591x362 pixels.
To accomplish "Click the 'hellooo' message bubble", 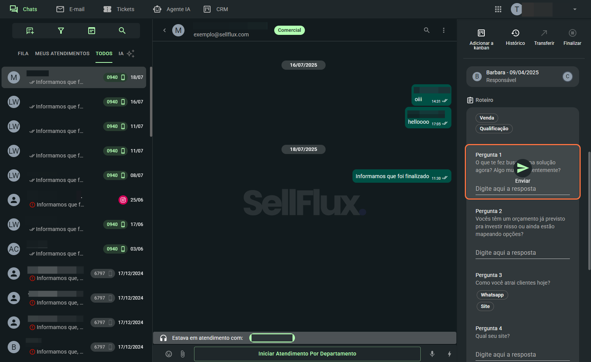I will coord(428,118).
